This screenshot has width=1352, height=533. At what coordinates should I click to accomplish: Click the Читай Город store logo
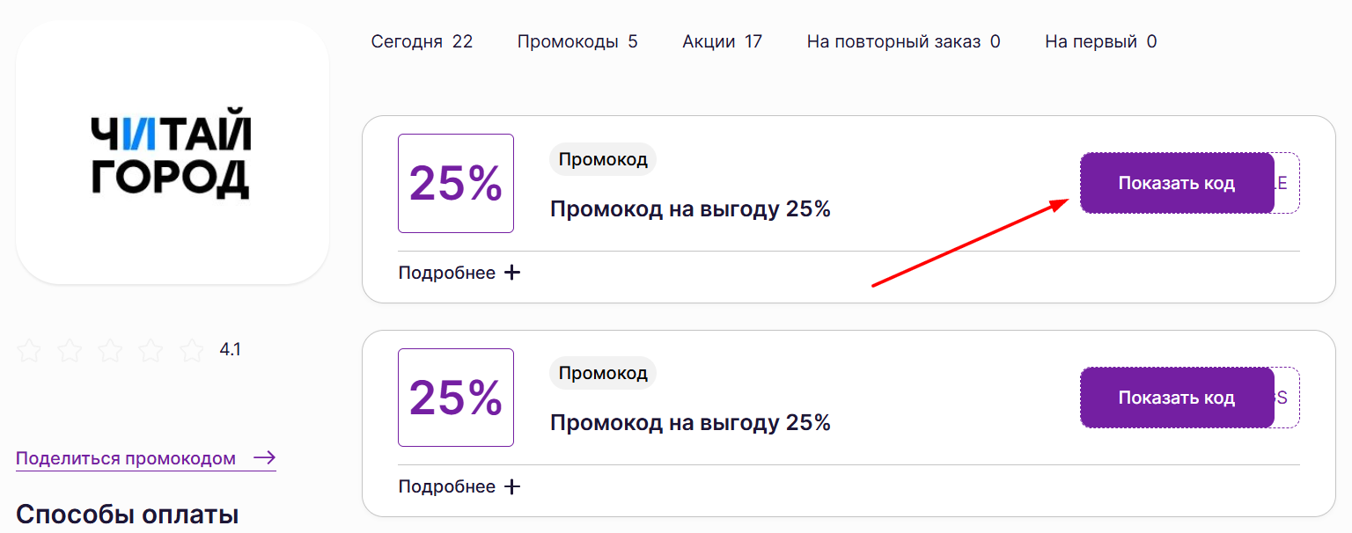click(172, 154)
